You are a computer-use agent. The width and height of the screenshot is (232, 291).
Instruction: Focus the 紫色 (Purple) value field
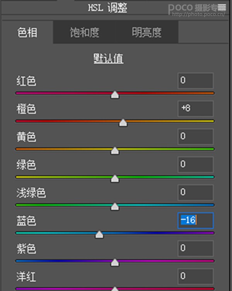pyautogui.click(x=196, y=248)
